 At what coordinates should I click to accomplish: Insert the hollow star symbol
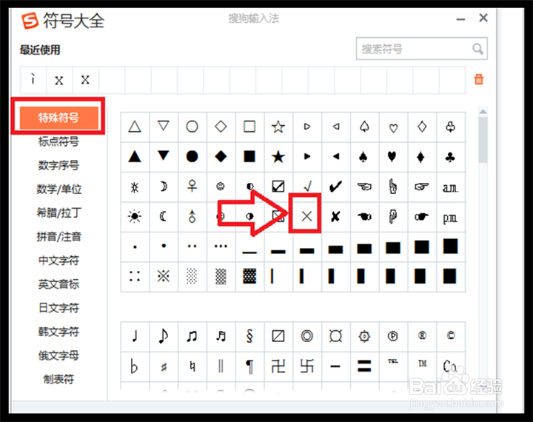[x=278, y=127]
